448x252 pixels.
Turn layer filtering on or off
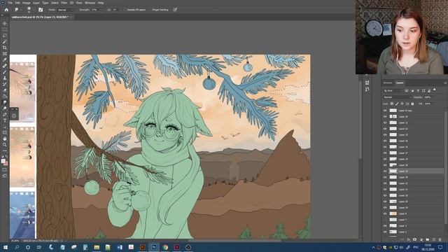click(x=435, y=90)
